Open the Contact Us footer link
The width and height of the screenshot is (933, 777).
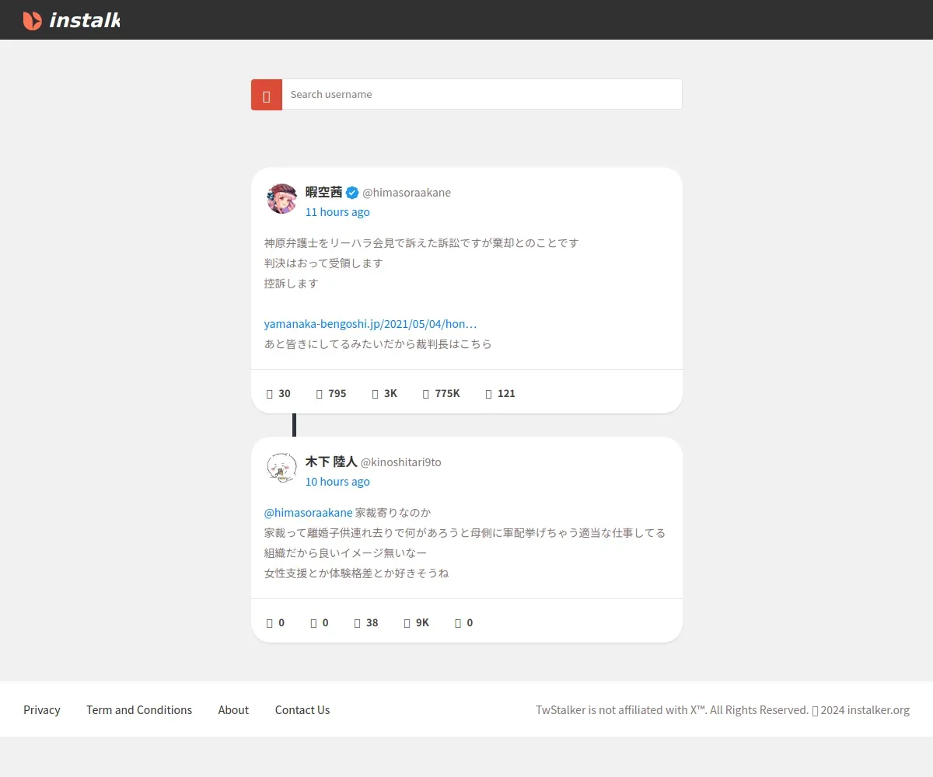click(302, 710)
